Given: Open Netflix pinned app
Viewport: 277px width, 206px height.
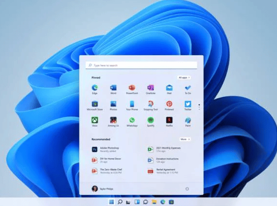Looking at the screenshot, I should coord(169,122).
